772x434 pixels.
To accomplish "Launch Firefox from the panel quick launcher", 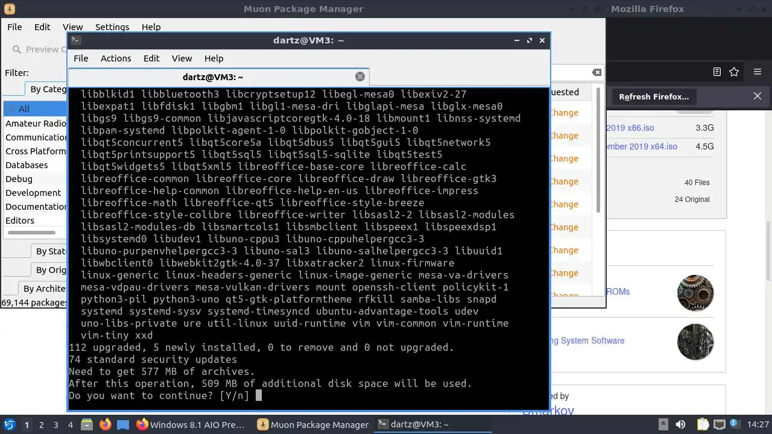I will pos(105,424).
